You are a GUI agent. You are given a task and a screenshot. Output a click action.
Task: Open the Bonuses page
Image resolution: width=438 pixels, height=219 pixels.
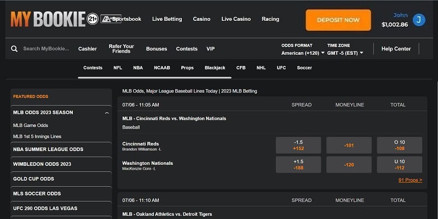(157, 49)
